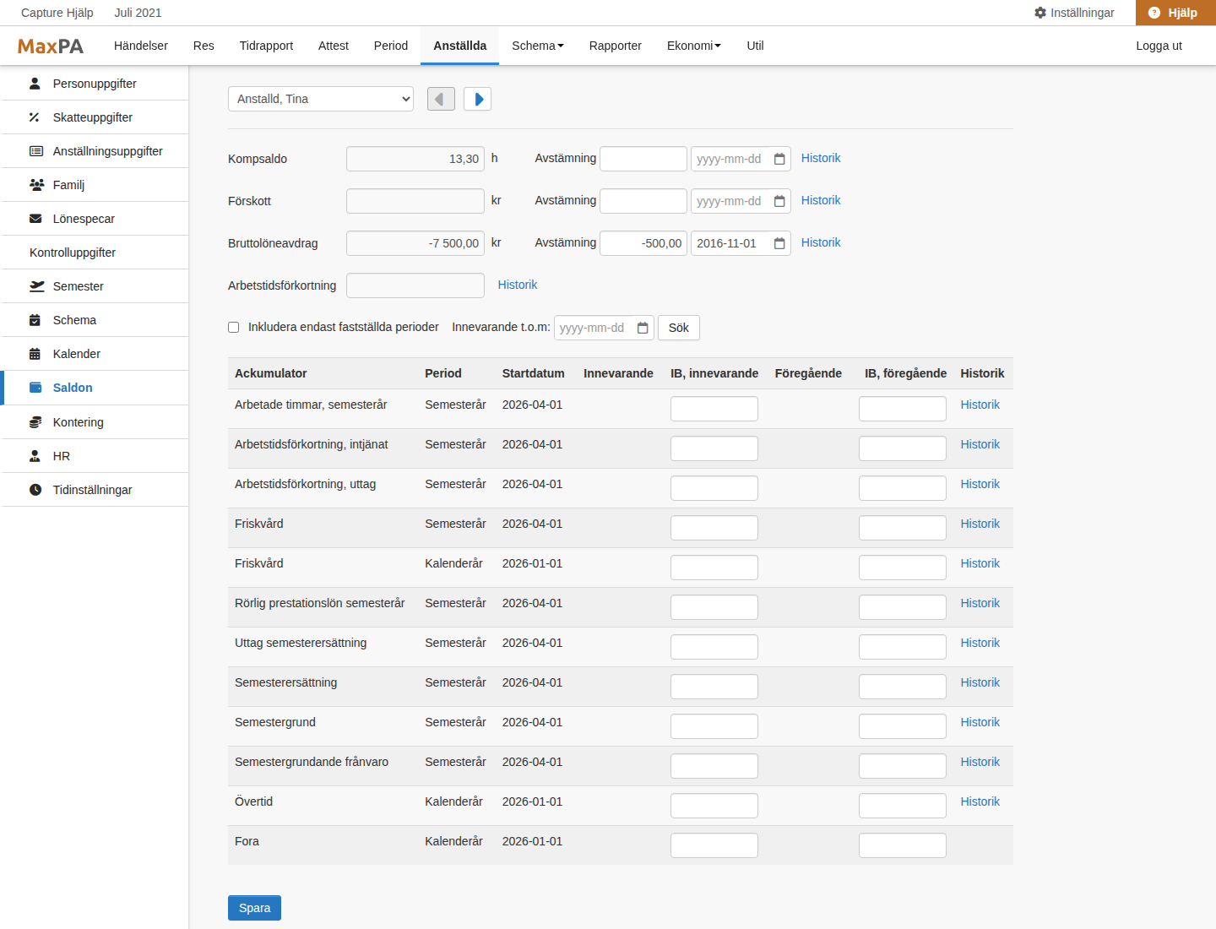Viewport: 1216px width, 929px height.
Task: Open the HR sidebar icon
Action: pyautogui.click(x=35, y=456)
